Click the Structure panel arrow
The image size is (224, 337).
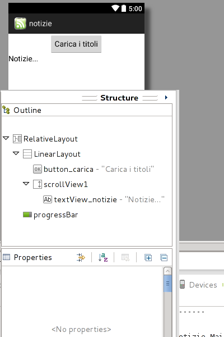pyautogui.click(x=166, y=98)
